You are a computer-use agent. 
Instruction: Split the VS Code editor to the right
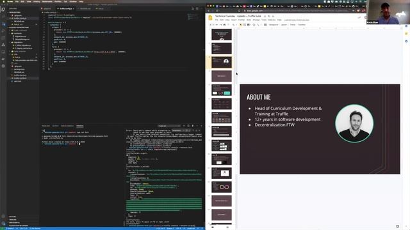tap(197, 8)
